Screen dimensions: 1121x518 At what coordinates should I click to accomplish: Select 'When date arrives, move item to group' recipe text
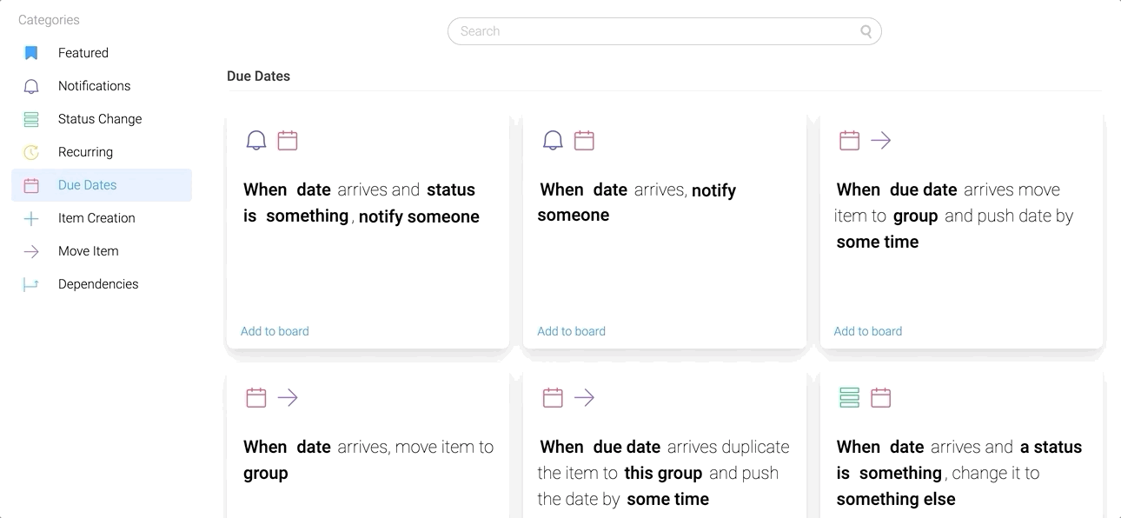(x=368, y=460)
